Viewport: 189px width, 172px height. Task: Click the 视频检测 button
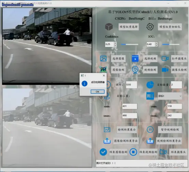[150, 70]
